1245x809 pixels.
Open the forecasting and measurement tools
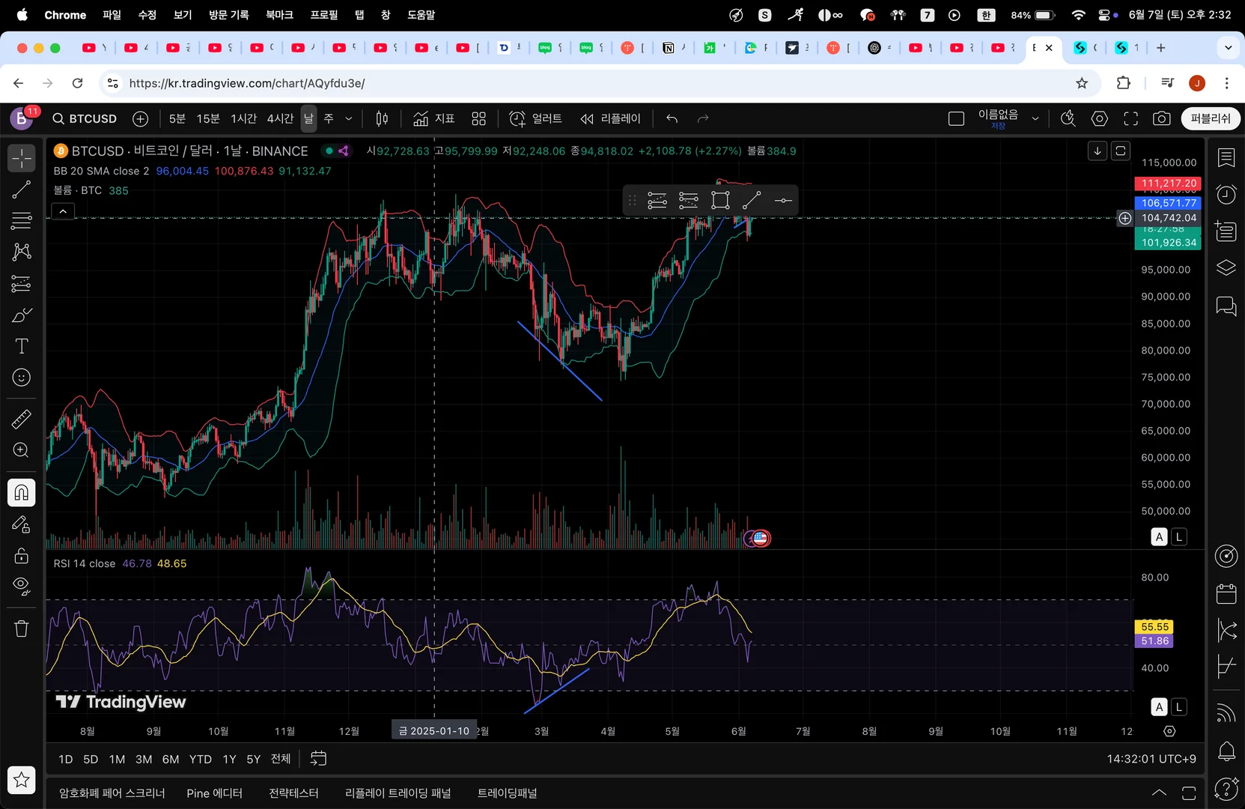click(x=22, y=283)
